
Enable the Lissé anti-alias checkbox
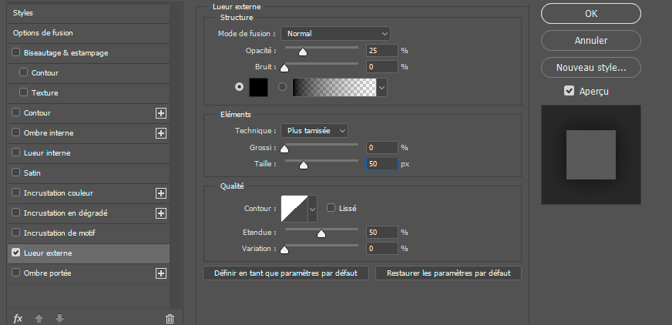(x=331, y=208)
